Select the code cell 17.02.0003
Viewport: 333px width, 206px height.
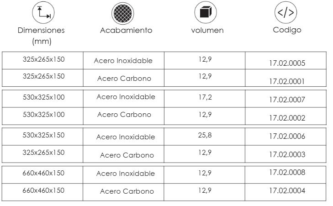coord(287,154)
